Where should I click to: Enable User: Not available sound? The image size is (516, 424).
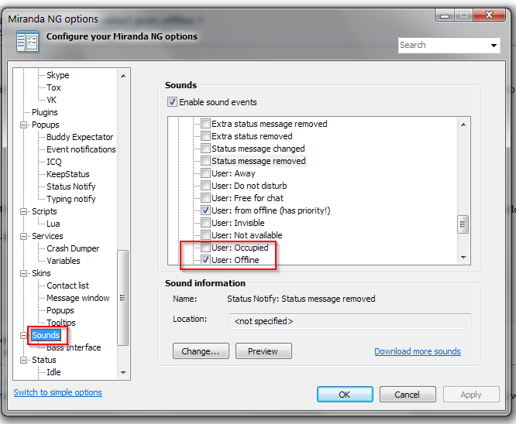[205, 235]
